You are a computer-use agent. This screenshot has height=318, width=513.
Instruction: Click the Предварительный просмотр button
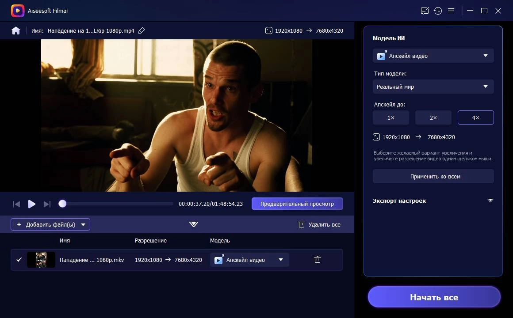[297, 204]
